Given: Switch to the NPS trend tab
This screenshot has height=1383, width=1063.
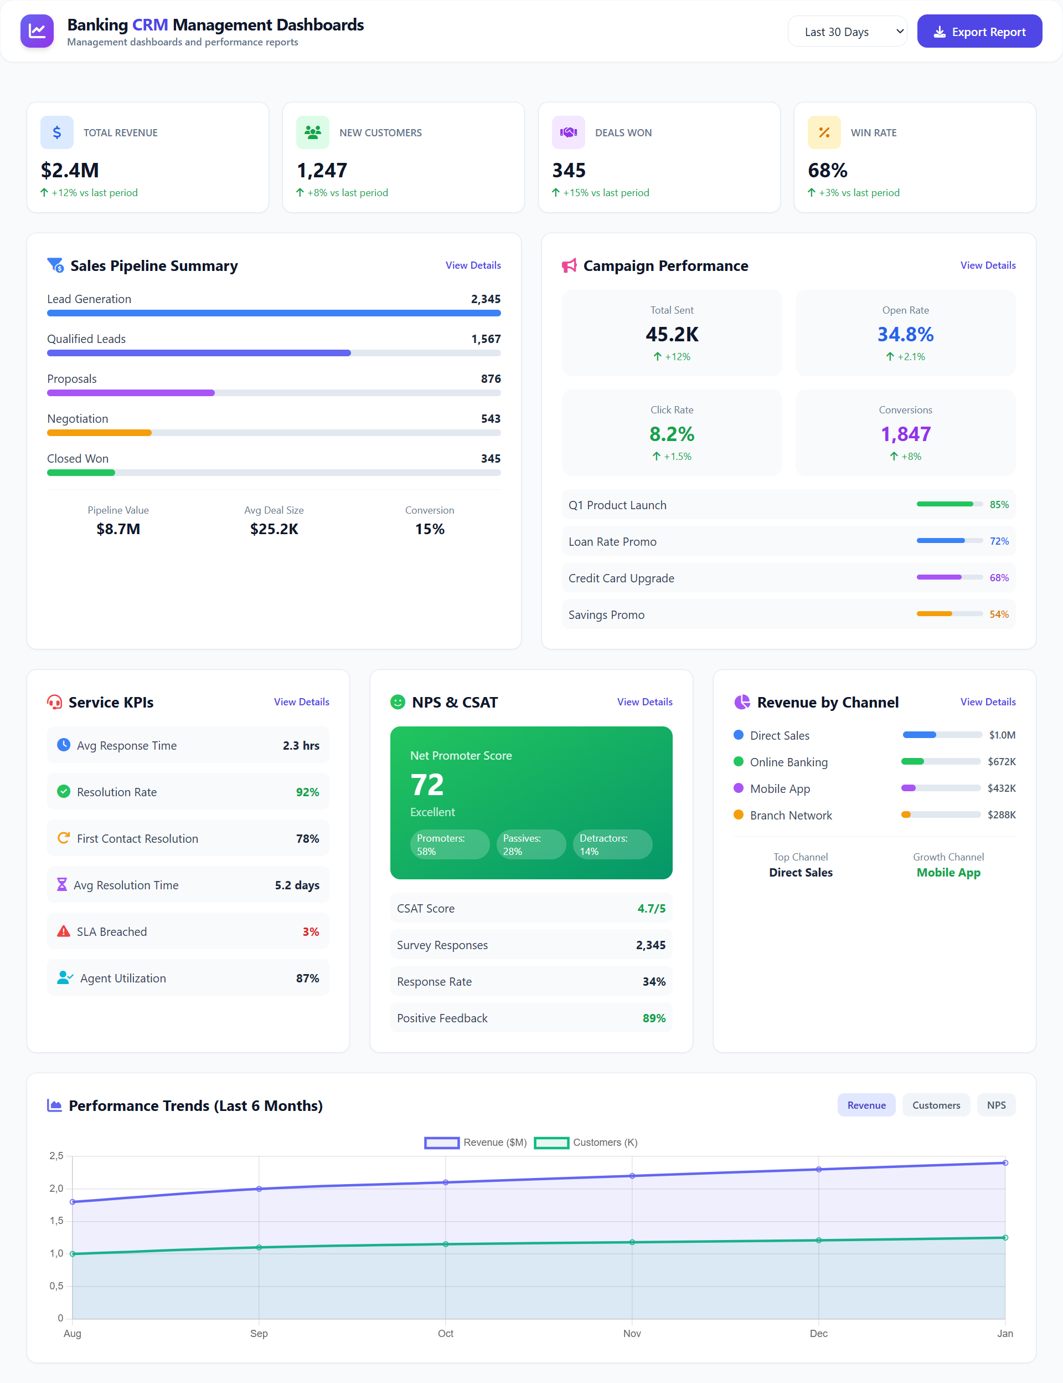Looking at the screenshot, I should click(996, 1105).
